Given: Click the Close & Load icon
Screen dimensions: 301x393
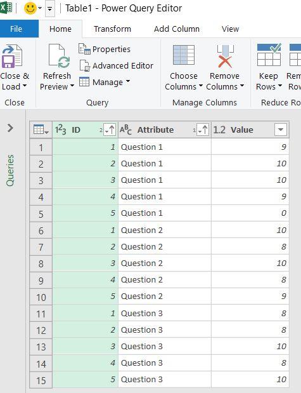Looking at the screenshot, I should click(x=12, y=57).
